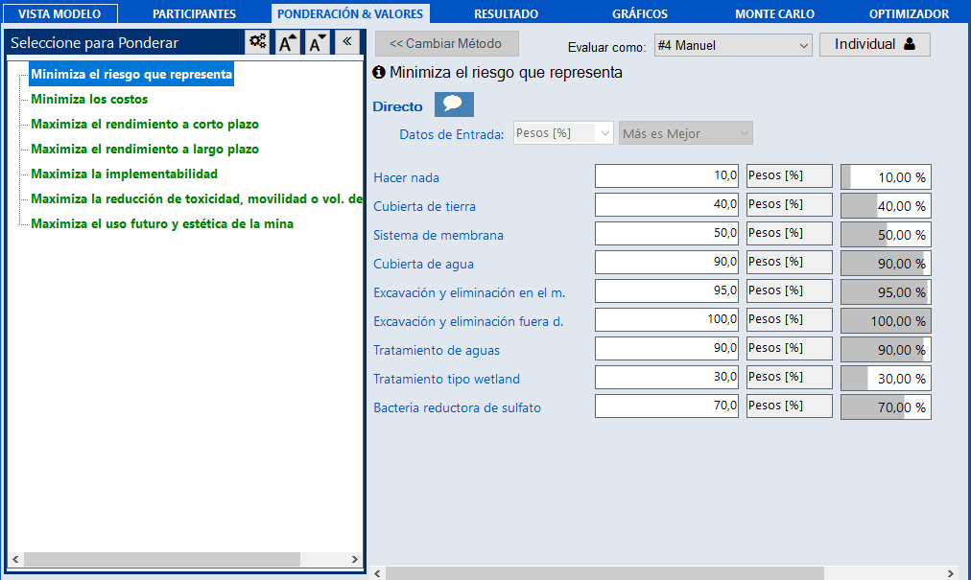This screenshot has width=971, height=580.
Task: Collapse the left panel with double chevron
Action: [x=346, y=42]
